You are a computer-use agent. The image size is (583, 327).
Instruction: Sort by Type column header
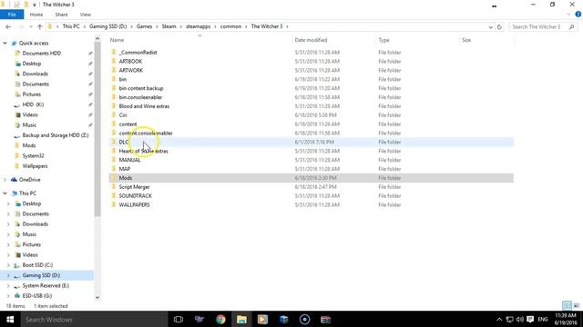coord(384,40)
